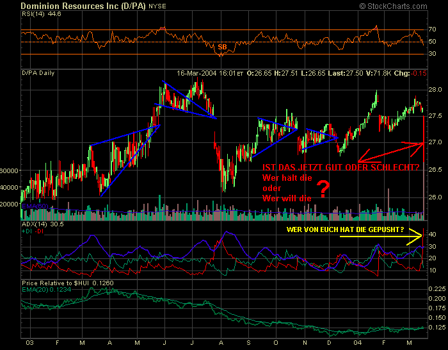Click the Dominion Resources Inc title
This screenshot has height=350, width=448.
[83, 6]
